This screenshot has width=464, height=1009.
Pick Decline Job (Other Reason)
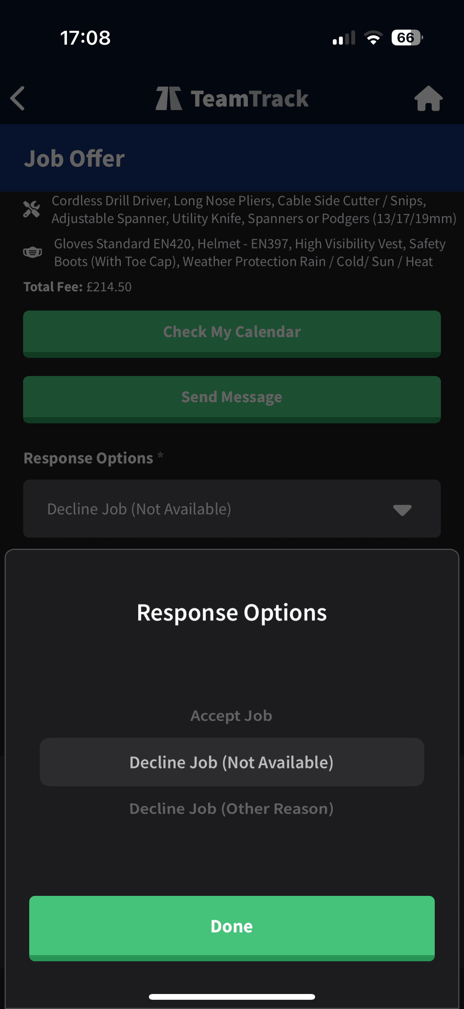231,809
